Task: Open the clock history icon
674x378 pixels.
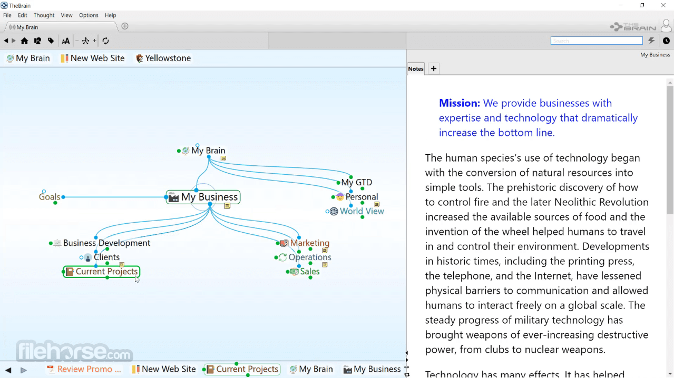Action: [x=666, y=41]
